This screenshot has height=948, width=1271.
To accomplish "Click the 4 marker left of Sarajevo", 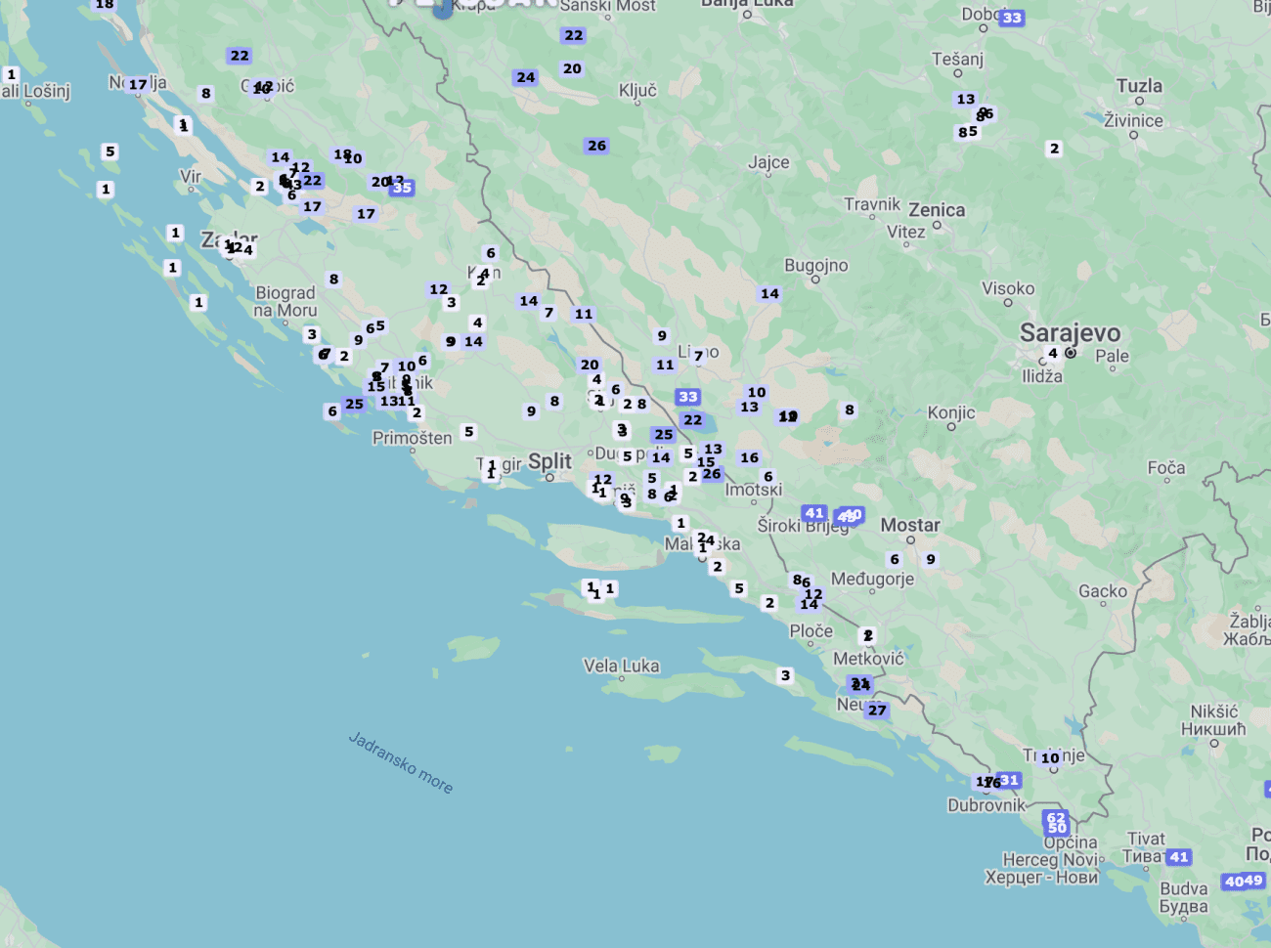I will click(1053, 354).
